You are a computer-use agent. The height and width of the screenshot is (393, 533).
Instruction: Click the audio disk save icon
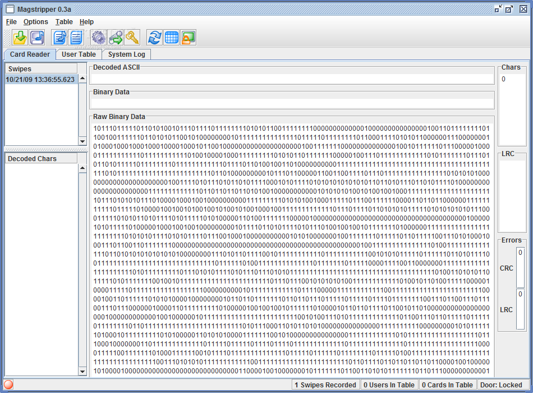tap(37, 38)
